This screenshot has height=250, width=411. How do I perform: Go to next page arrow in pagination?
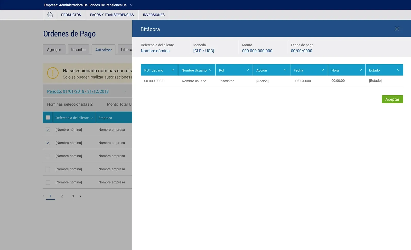(x=80, y=196)
